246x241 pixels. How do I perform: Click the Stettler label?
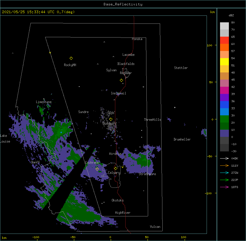coord(181,68)
